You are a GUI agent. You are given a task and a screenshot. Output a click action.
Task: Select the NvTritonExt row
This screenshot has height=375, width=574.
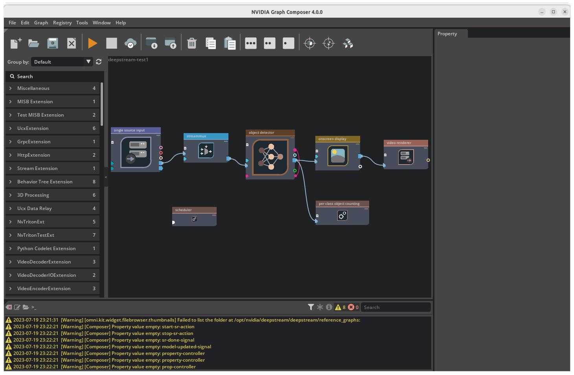pyautogui.click(x=53, y=222)
